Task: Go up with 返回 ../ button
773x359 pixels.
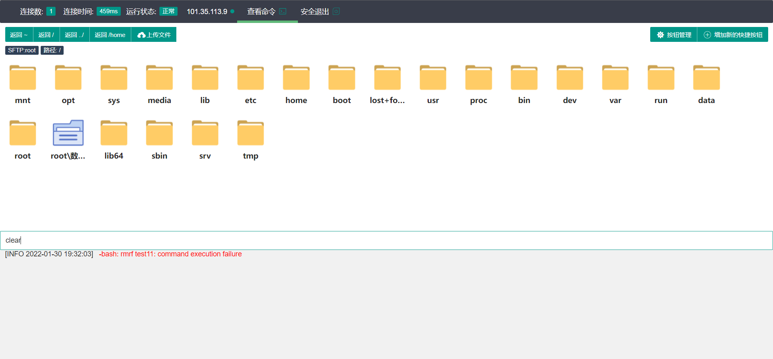Action: click(74, 35)
